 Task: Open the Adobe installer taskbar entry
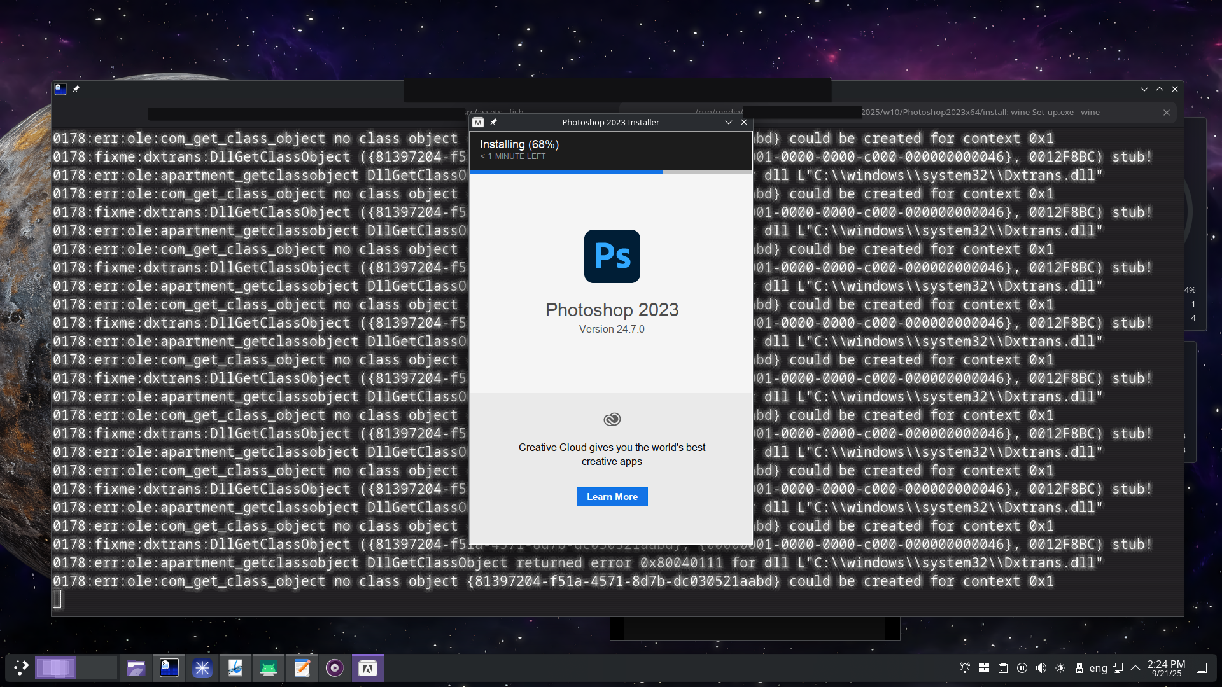(368, 668)
